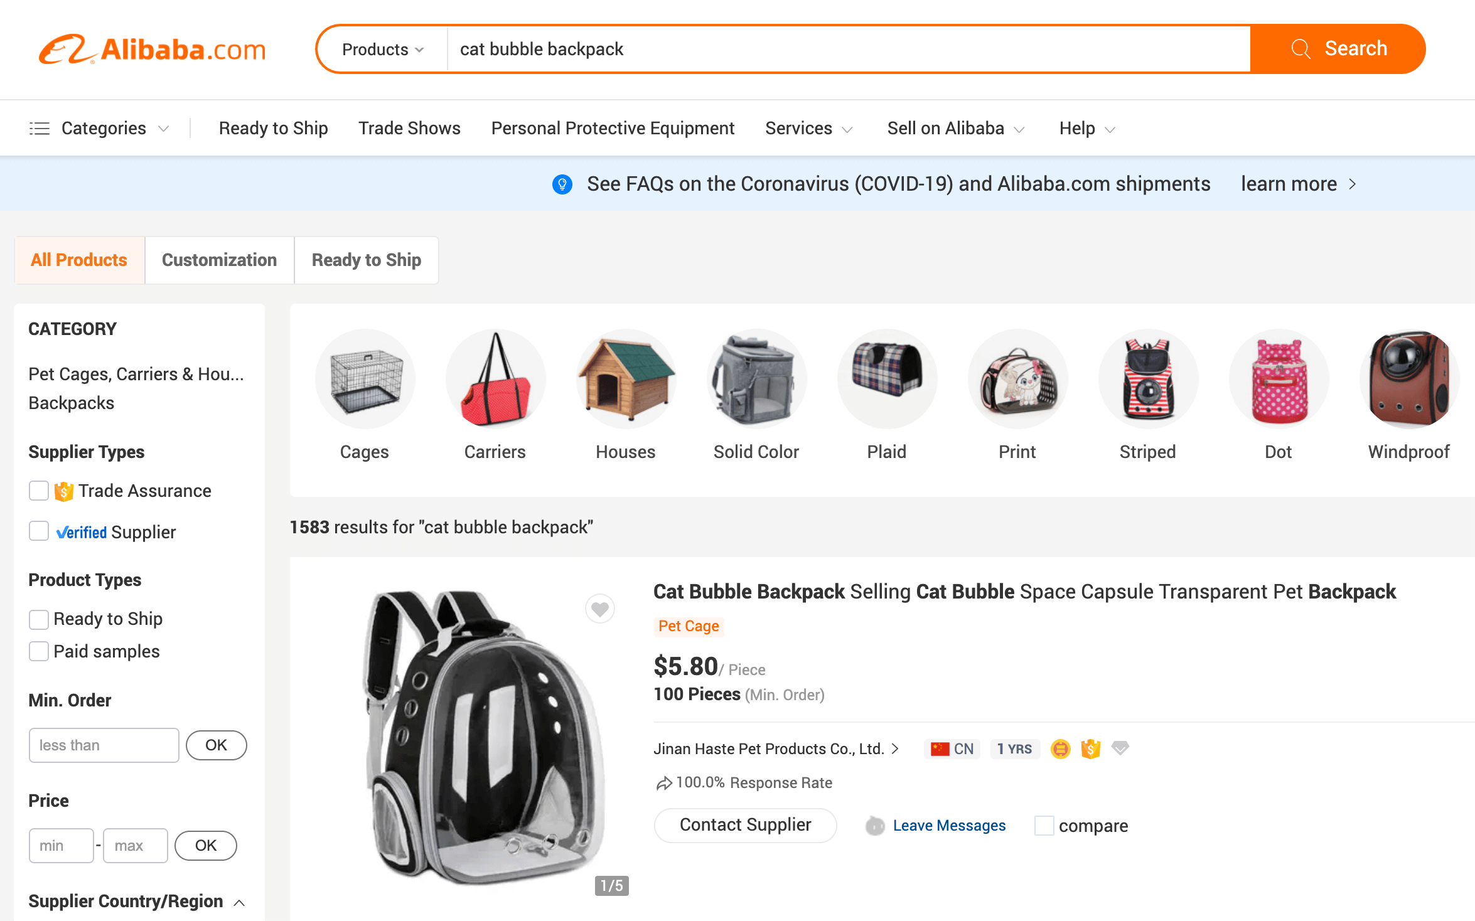Viewport: 1475px width, 921px height.
Task: Click the Alibaba.com logo
Action: click(153, 49)
